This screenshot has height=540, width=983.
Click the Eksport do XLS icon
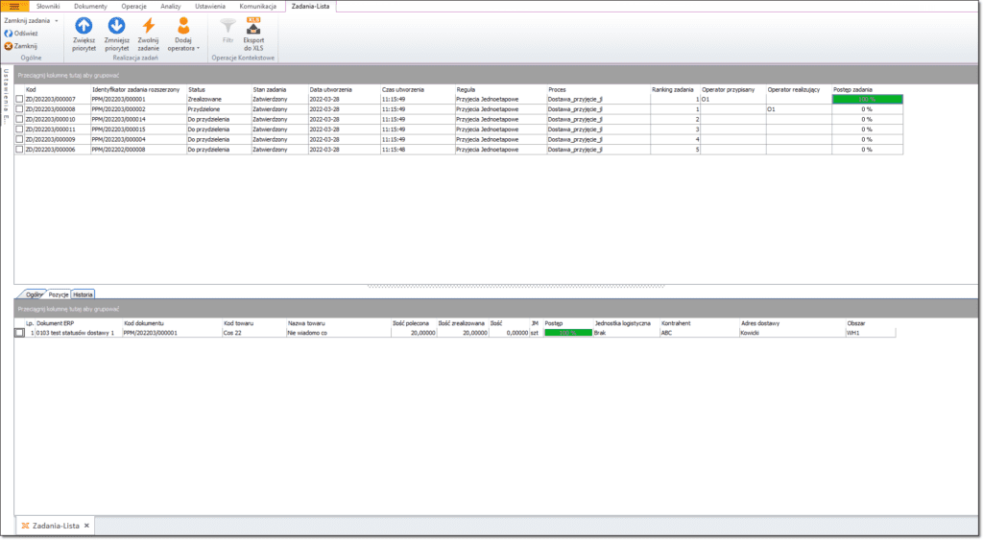tap(253, 26)
